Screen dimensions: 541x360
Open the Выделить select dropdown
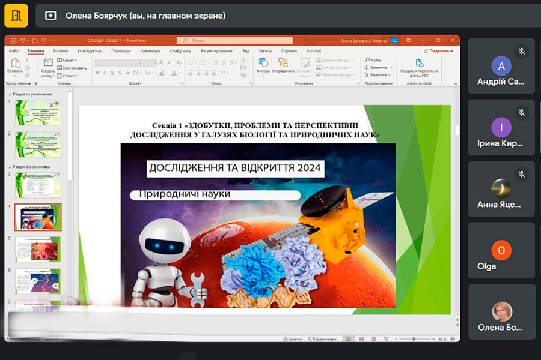pyautogui.click(x=377, y=75)
